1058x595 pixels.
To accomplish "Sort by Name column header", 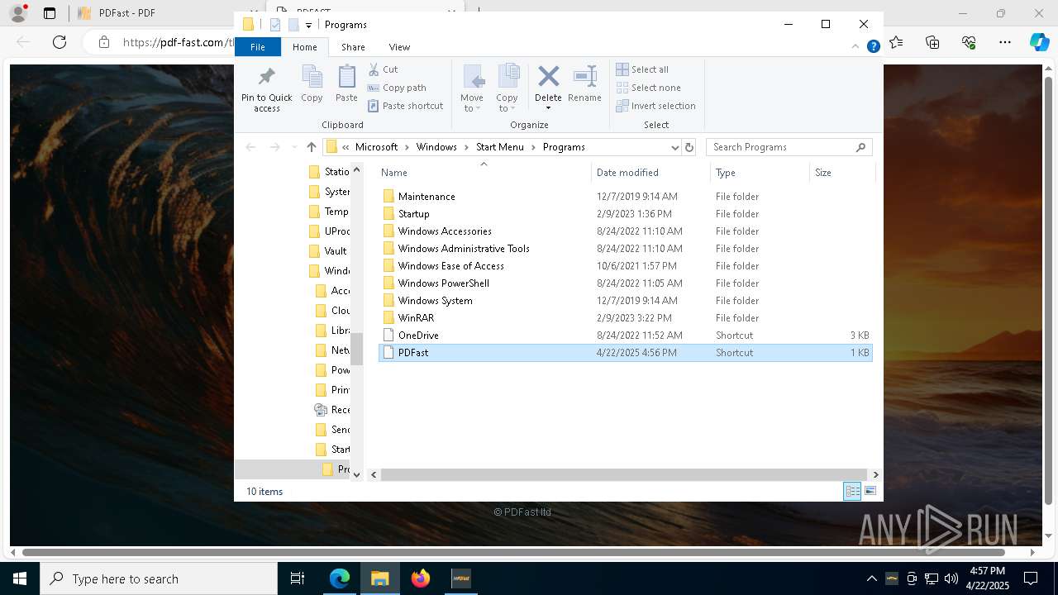I will tap(484, 173).
